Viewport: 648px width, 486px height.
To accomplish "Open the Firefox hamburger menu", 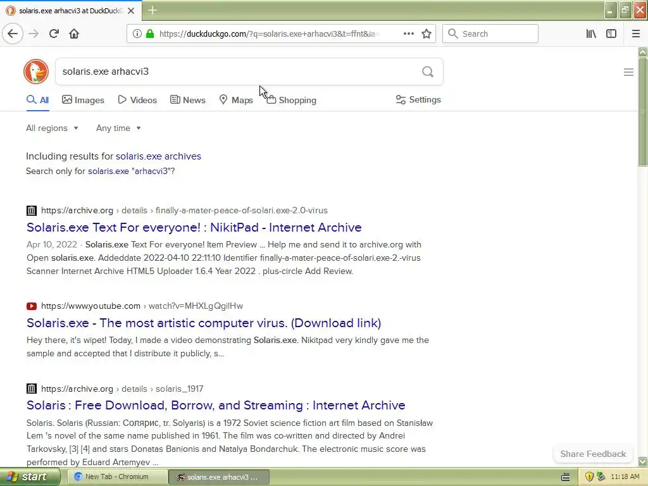I will (636, 34).
